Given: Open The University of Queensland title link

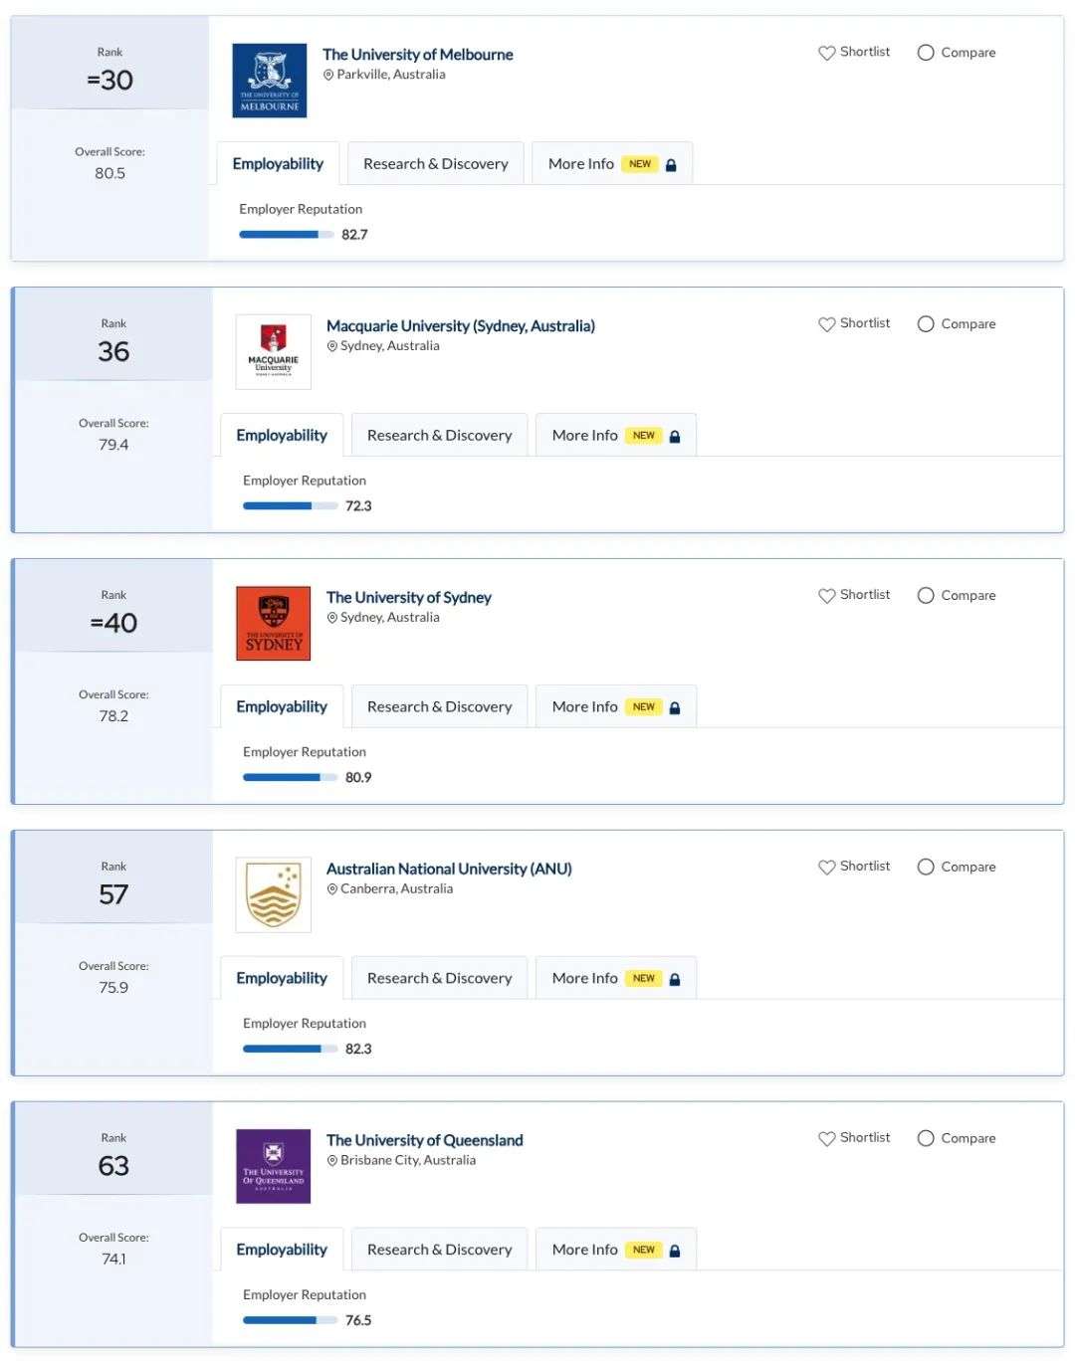Looking at the screenshot, I should coord(425,1140).
